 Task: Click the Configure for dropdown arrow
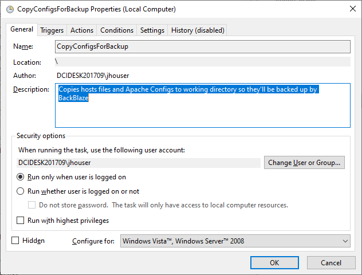tap(345, 241)
